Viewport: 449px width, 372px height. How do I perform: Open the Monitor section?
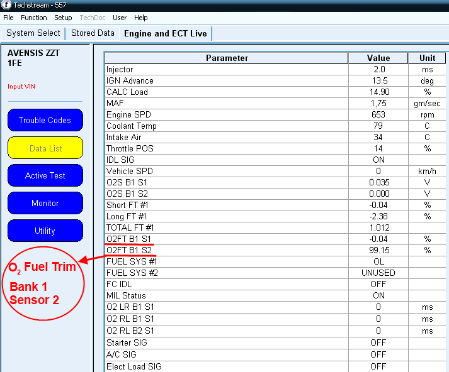tap(45, 203)
